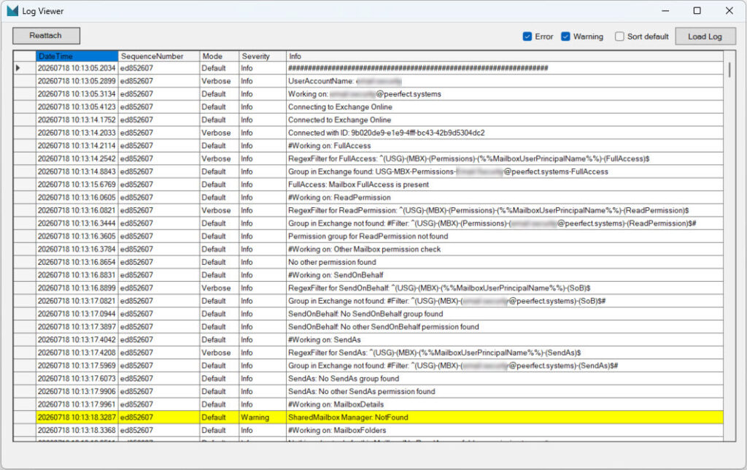747x470 pixels.
Task: Click the Mode column header
Action: 219,56
